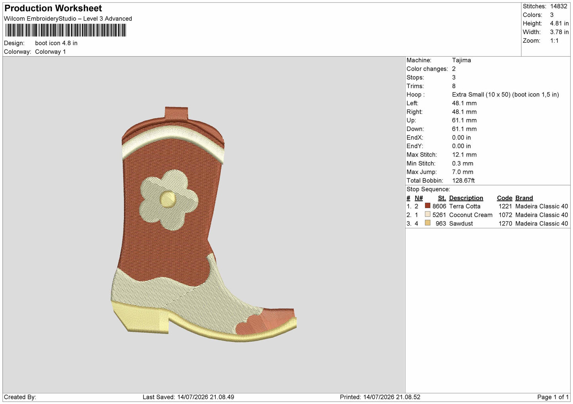Image resolution: width=573 pixels, height=404 pixels.
Task: Click stitch count '8606' in stop sequence
Action: (x=439, y=206)
